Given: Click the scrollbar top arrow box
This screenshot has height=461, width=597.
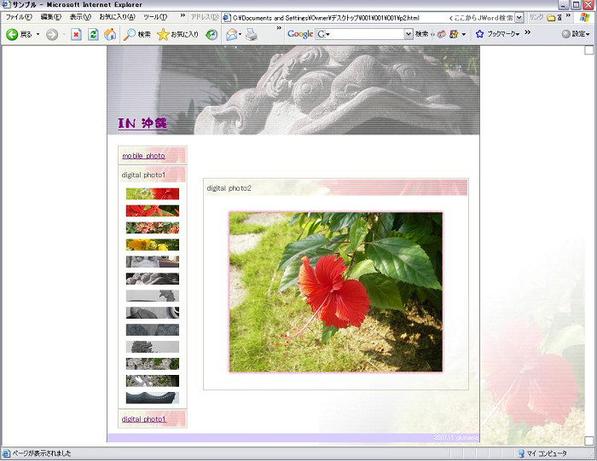Looking at the screenshot, I should coord(588,49).
